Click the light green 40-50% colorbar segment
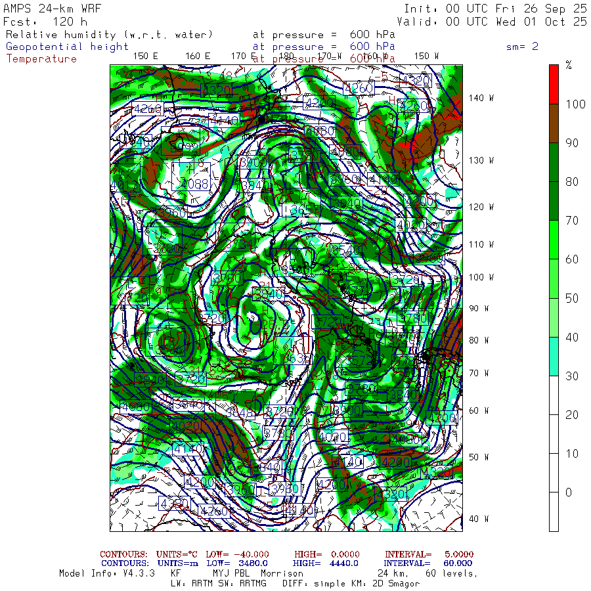Image resolution: width=591 pixels, height=591 pixels. coord(554,317)
